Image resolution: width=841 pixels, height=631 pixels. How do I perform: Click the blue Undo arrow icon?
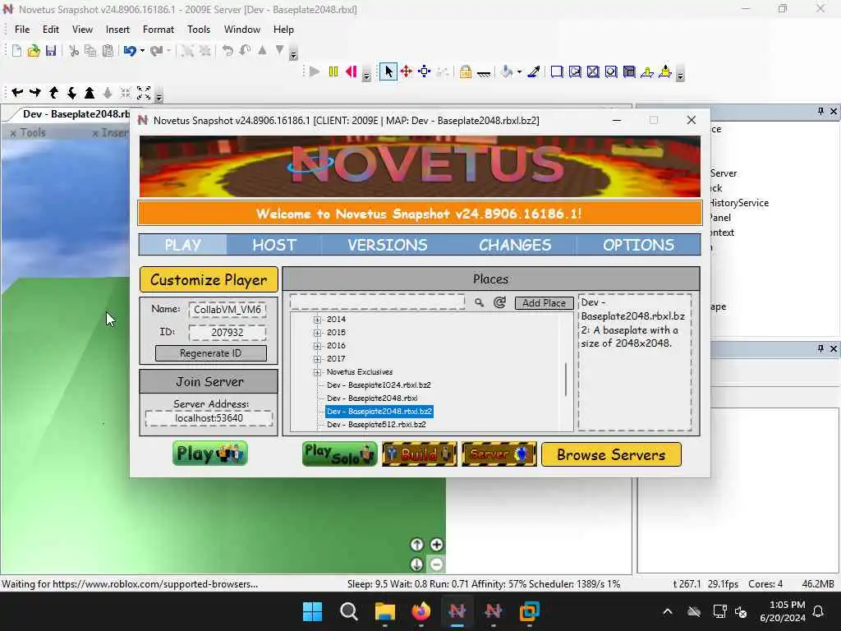click(129, 51)
